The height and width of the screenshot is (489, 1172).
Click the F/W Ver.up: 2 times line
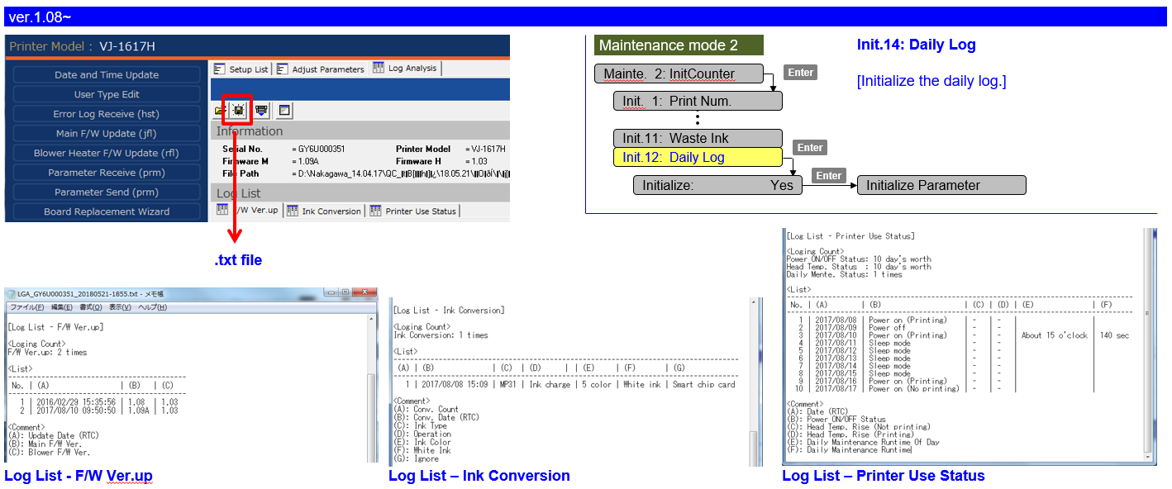[x=47, y=352]
